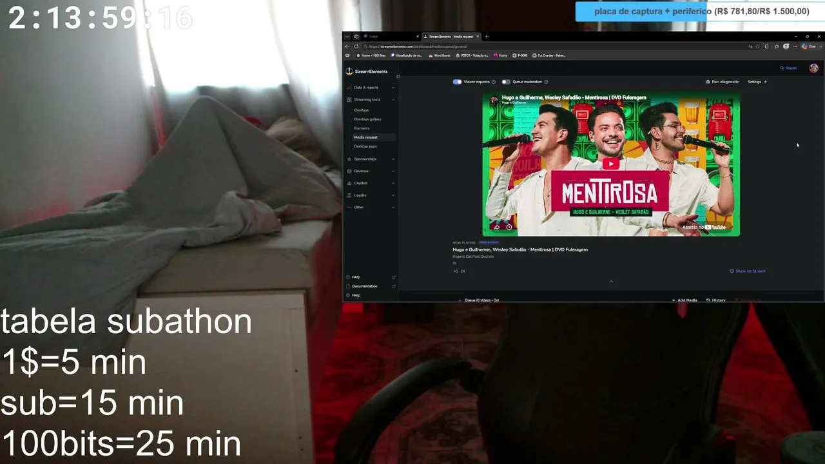
Task: Open the Husky bookmark
Action: click(501, 55)
